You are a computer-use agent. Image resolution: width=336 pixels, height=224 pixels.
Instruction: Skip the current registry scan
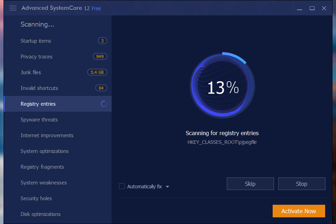[250, 183]
